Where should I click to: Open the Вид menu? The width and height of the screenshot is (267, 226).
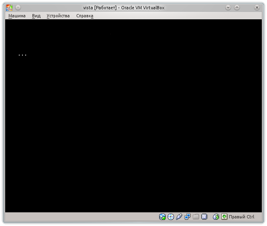[36, 16]
